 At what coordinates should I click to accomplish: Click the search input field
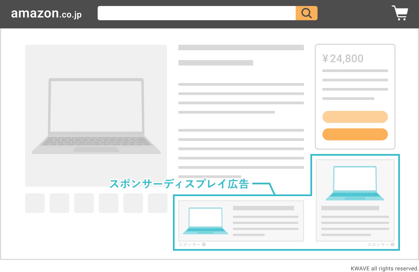(x=197, y=13)
